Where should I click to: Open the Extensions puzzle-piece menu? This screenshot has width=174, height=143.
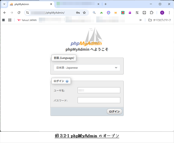[151, 13]
